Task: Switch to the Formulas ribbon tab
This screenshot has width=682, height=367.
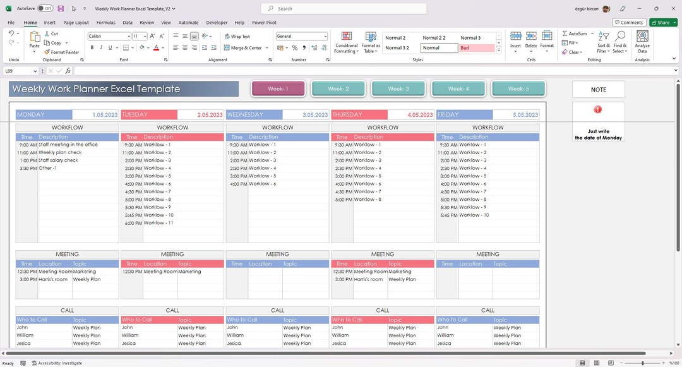Action: tap(105, 22)
